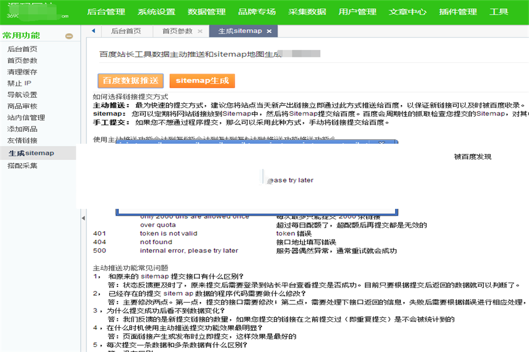
Task: Click the 手工提交: description label
Action: [x=111, y=123]
